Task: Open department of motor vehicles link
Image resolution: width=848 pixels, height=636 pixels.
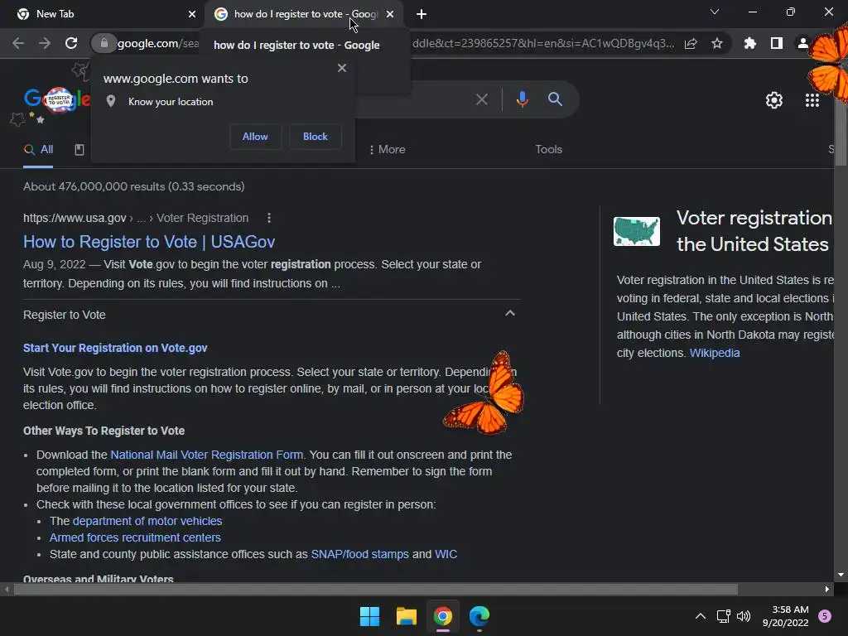Action: point(147,521)
